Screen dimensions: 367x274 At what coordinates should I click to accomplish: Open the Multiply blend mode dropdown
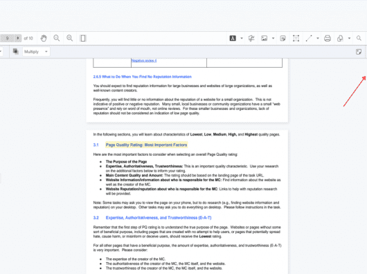coord(36,52)
